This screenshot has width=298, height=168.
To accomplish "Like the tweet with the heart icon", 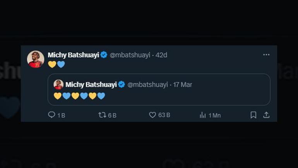I will [152, 115].
